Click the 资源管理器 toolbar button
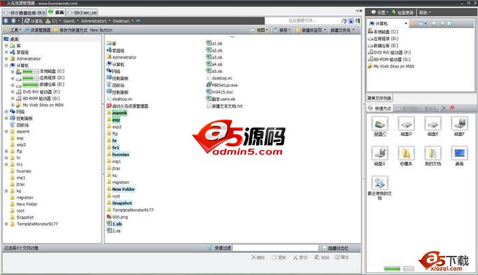Screen dimensions: 478x275 click(37, 30)
